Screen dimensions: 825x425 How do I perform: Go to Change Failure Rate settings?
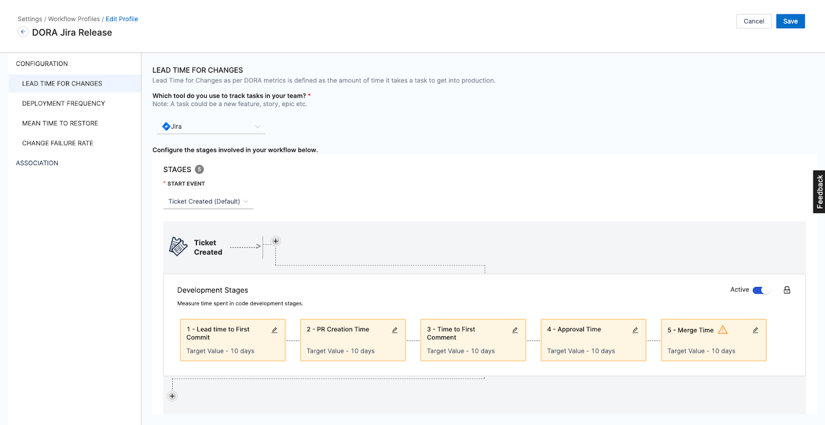click(x=58, y=143)
